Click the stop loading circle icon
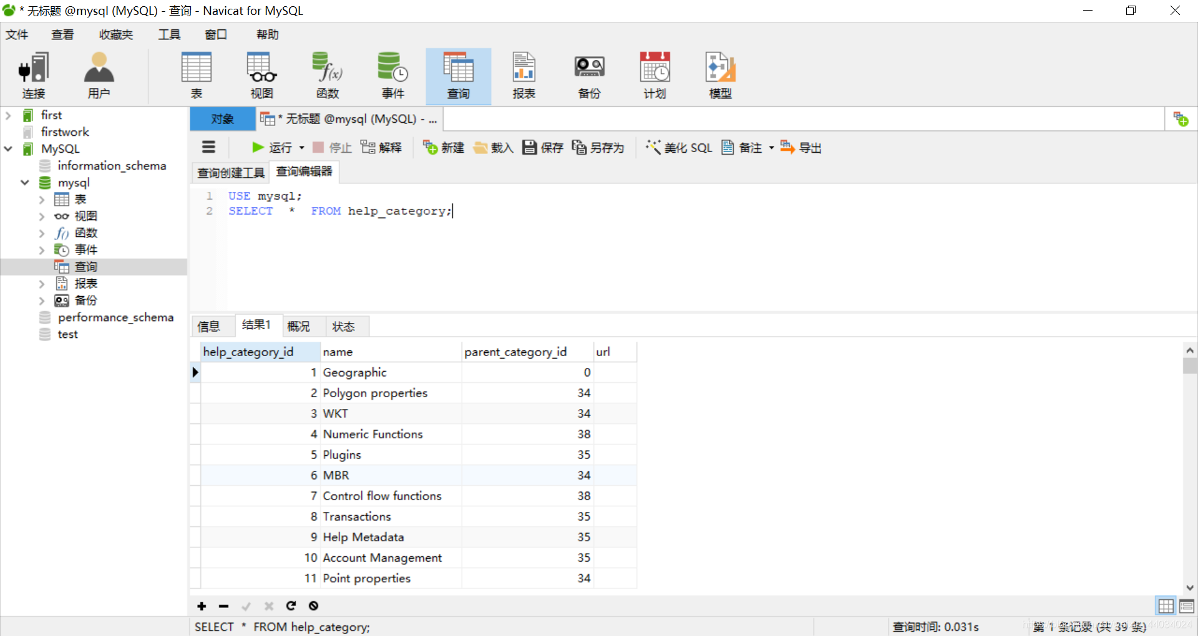 tap(313, 606)
